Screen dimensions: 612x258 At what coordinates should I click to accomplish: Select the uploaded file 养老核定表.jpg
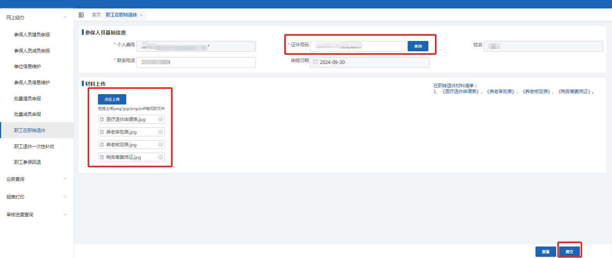[x=131, y=145]
